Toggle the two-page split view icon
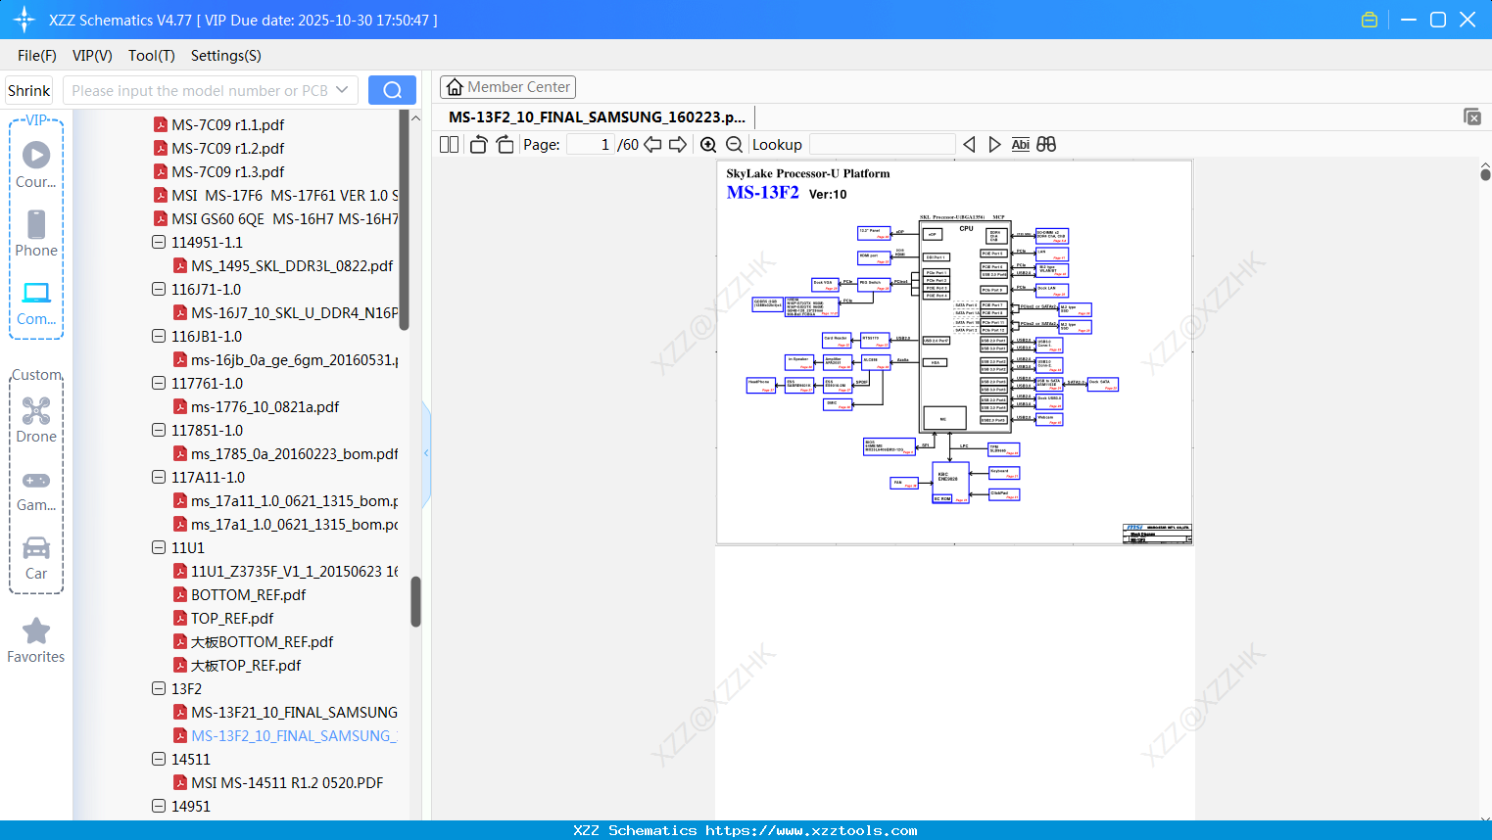Screen dimensions: 1492x840 click(x=449, y=145)
